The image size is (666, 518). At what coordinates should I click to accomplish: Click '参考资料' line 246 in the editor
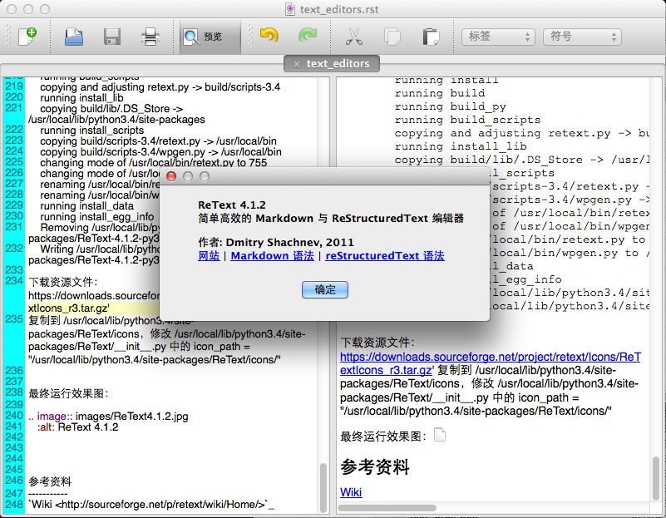coord(50,481)
